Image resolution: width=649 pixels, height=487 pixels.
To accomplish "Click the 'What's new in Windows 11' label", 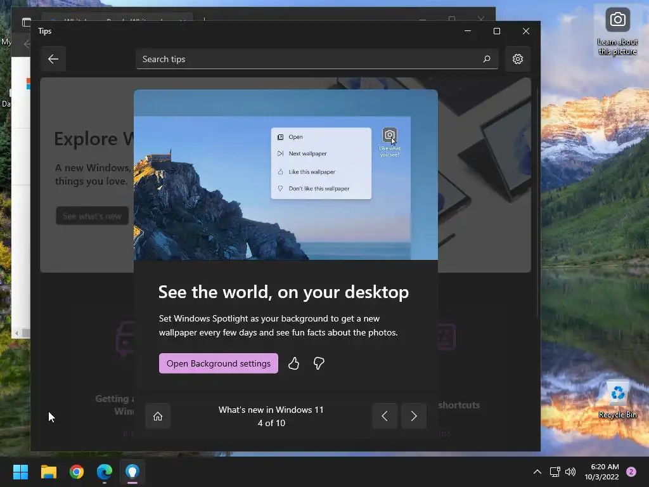I will 271,410.
